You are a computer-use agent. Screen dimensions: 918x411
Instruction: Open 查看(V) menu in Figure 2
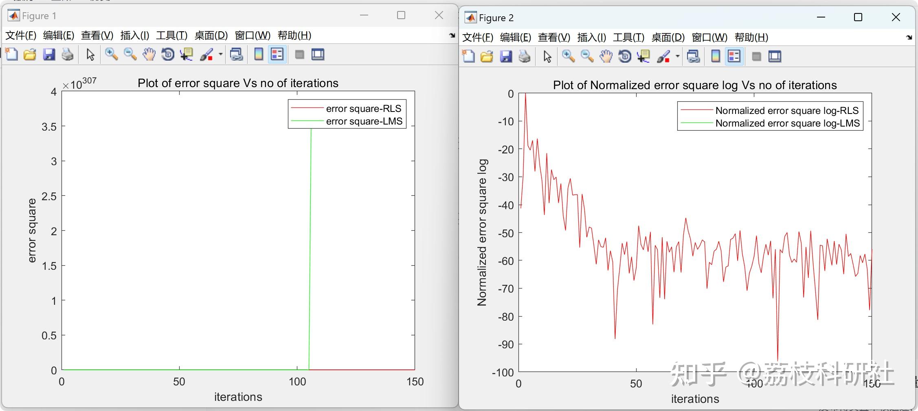click(x=554, y=37)
